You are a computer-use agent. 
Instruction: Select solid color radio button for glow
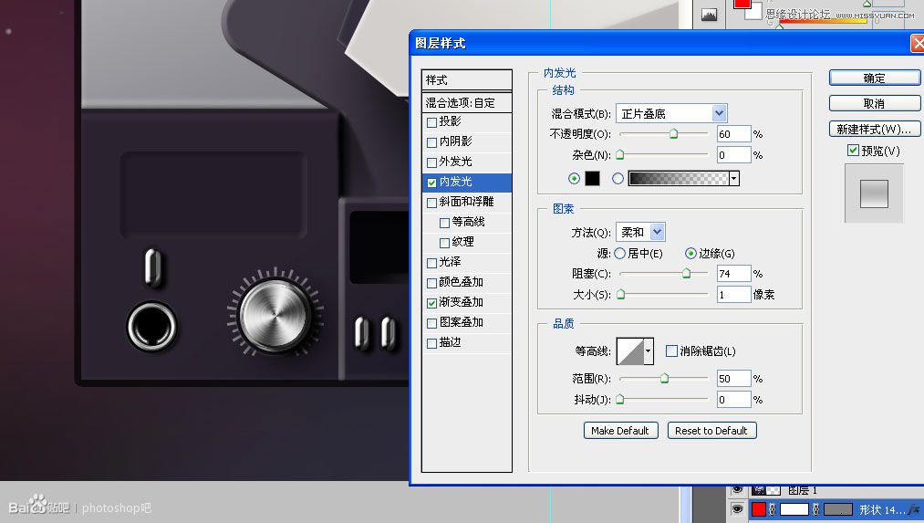pos(574,179)
